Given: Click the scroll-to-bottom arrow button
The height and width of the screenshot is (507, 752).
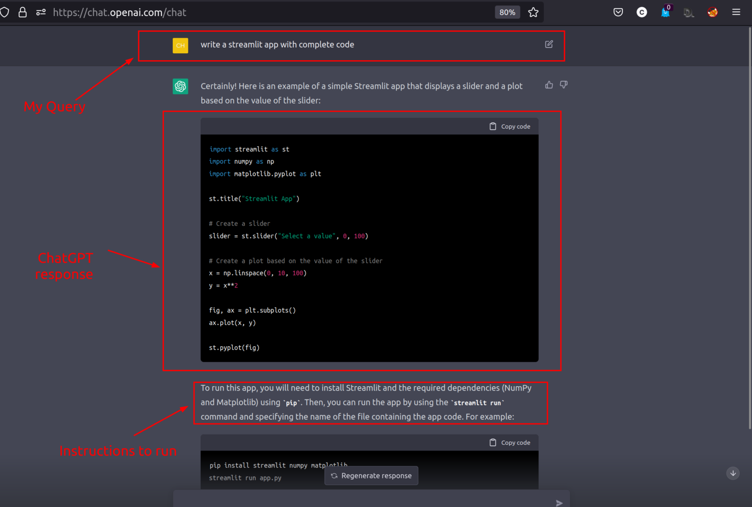Looking at the screenshot, I should tap(733, 473).
